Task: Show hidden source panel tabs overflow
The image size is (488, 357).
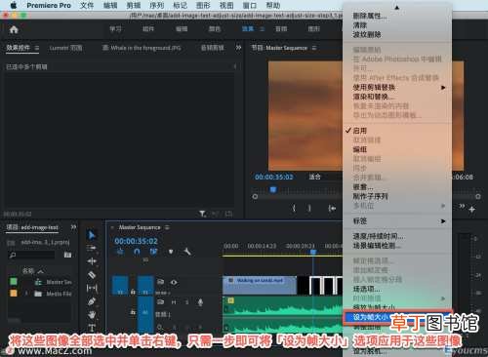Action: point(238,48)
